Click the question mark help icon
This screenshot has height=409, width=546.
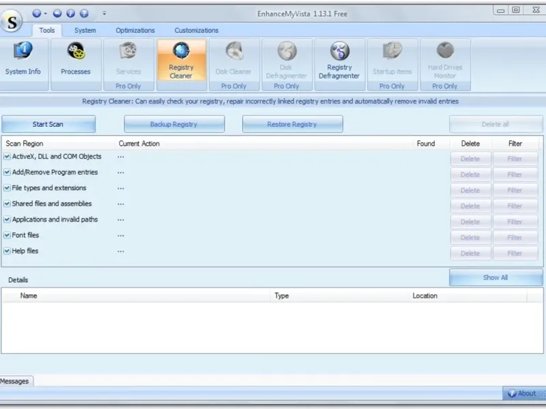(84, 13)
